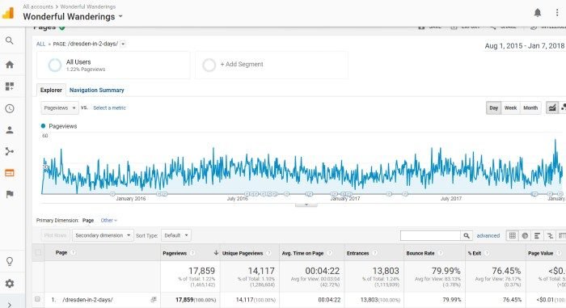This screenshot has height=308, width=566.
Task: Click the All accounts breadcrumb at the top
Action: point(38,6)
